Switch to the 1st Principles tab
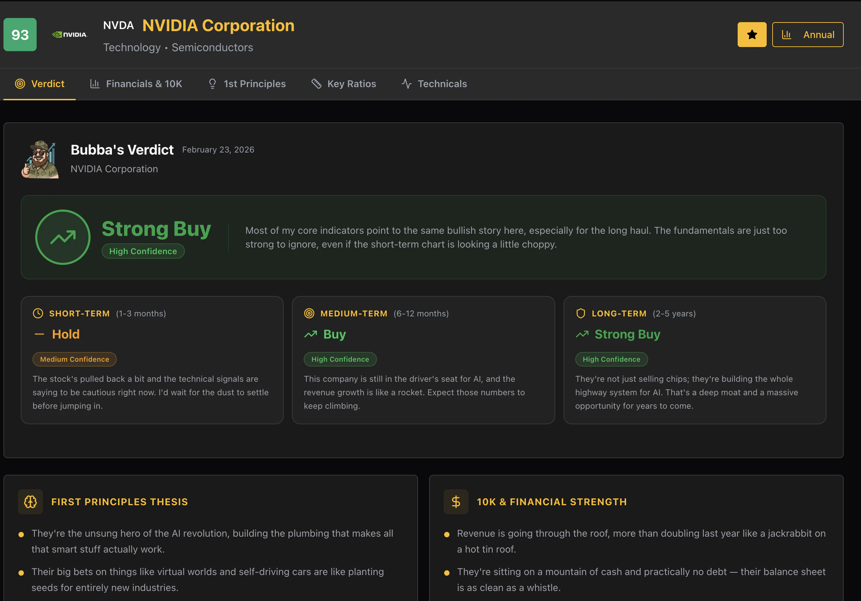 pyautogui.click(x=247, y=84)
